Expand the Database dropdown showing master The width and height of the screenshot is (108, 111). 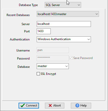[x=53, y=66]
